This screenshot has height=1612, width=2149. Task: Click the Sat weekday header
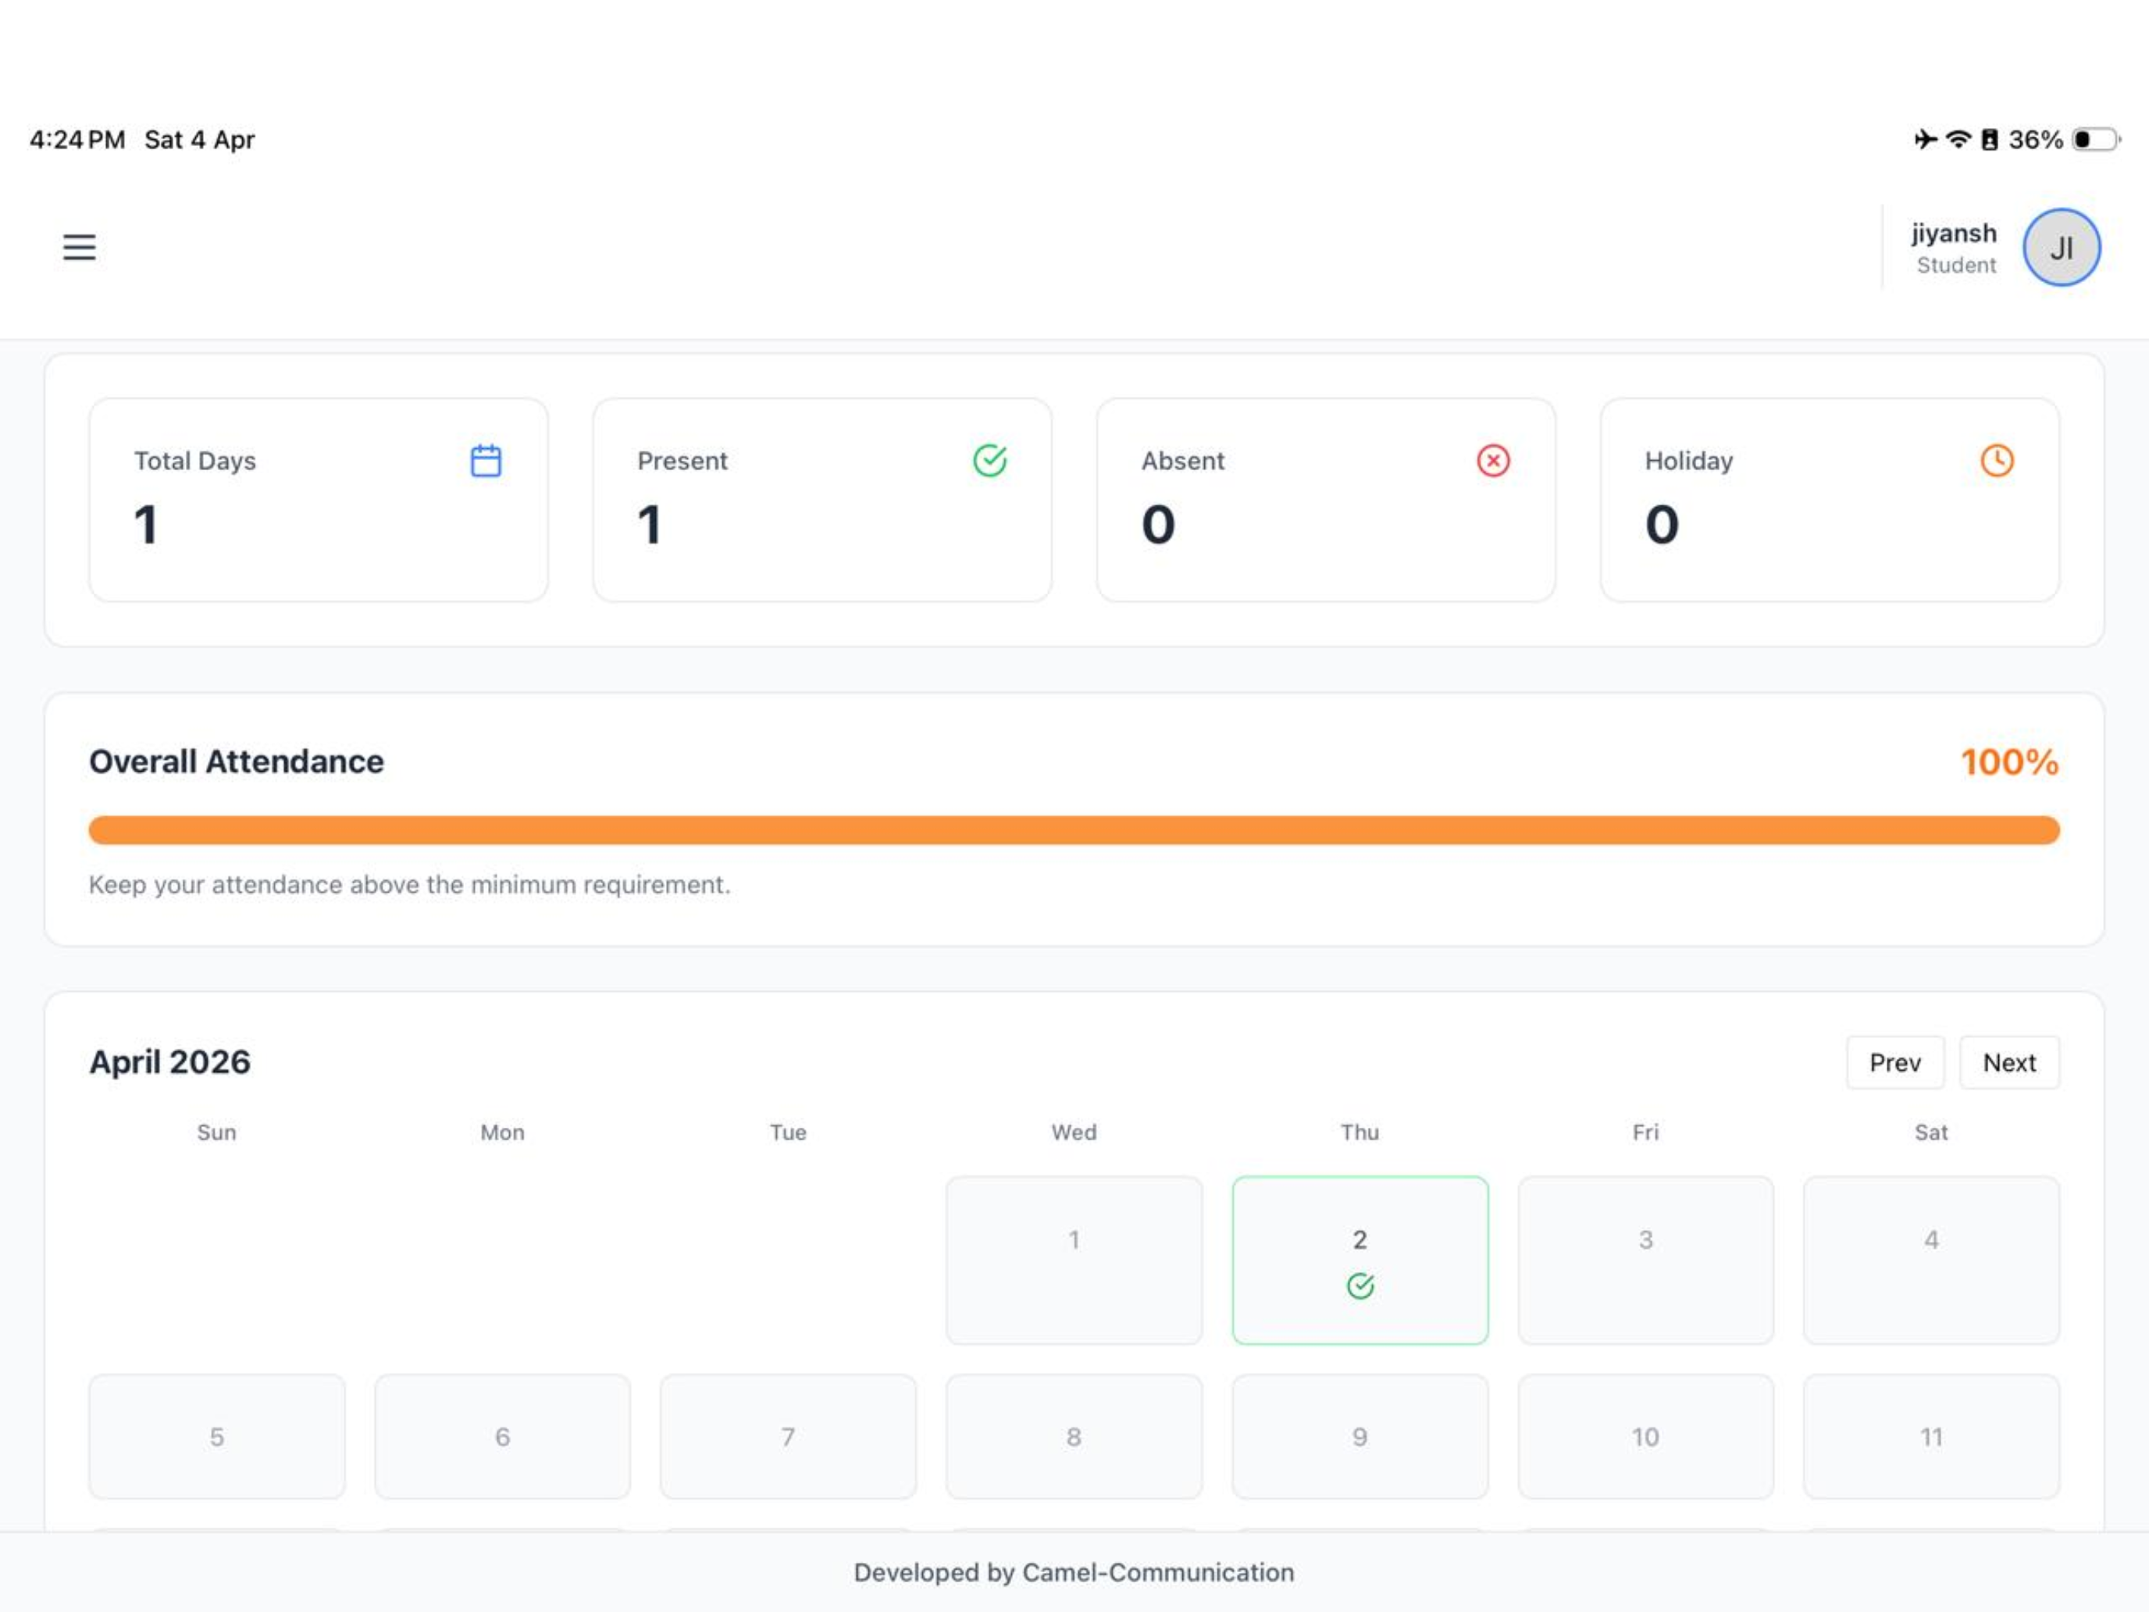point(1931,1132)
